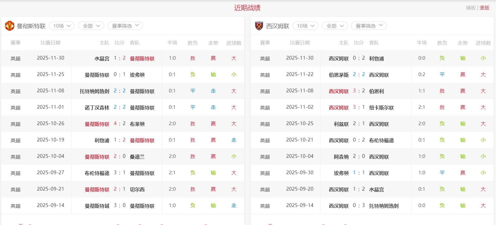The image size is (496, 225).
Task: Expand the 全部 filter for Manchester United
Action: (x=91, y=26)
